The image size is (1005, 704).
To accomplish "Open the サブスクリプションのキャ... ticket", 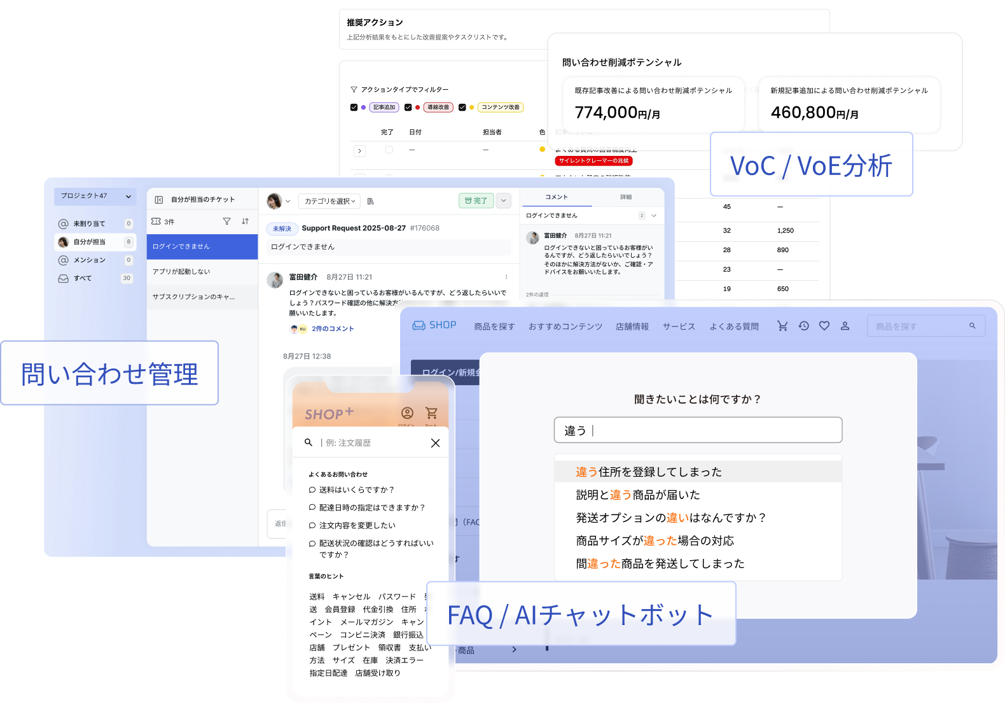I will pyautogui.click(x=202, y=297).
